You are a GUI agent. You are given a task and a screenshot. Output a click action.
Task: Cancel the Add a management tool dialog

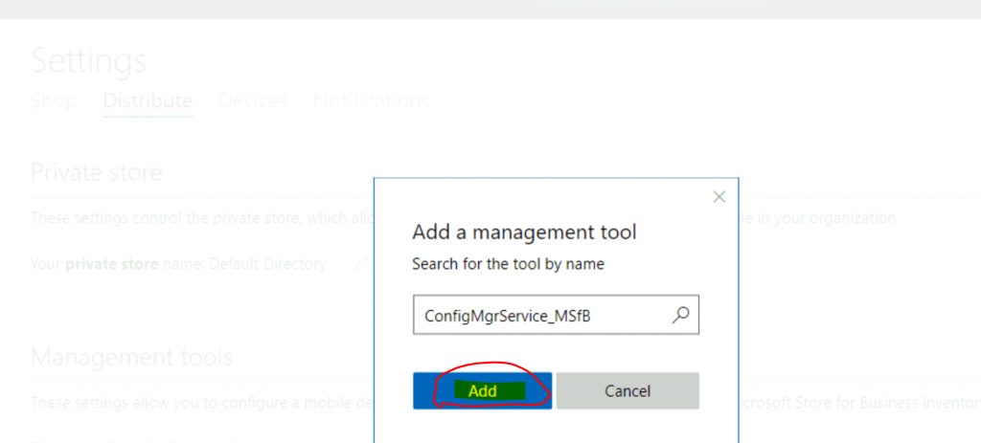(627, 391)
